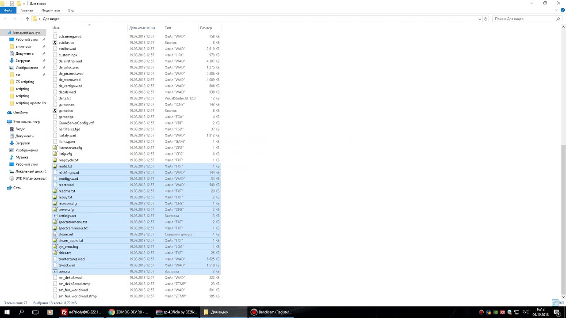Screen dimensions: 566x318
Task: Click the address bar path Для видео
Action: (x=51, y=19)
